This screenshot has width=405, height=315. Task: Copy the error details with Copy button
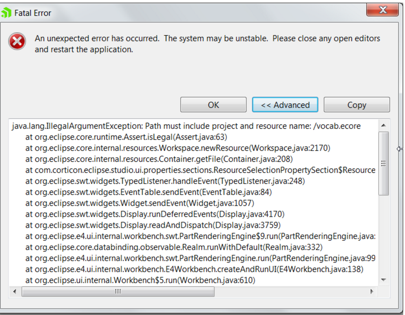[357, 105]
